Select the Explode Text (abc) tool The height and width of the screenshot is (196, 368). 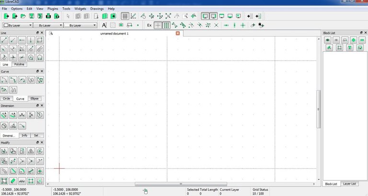(22, 181)
